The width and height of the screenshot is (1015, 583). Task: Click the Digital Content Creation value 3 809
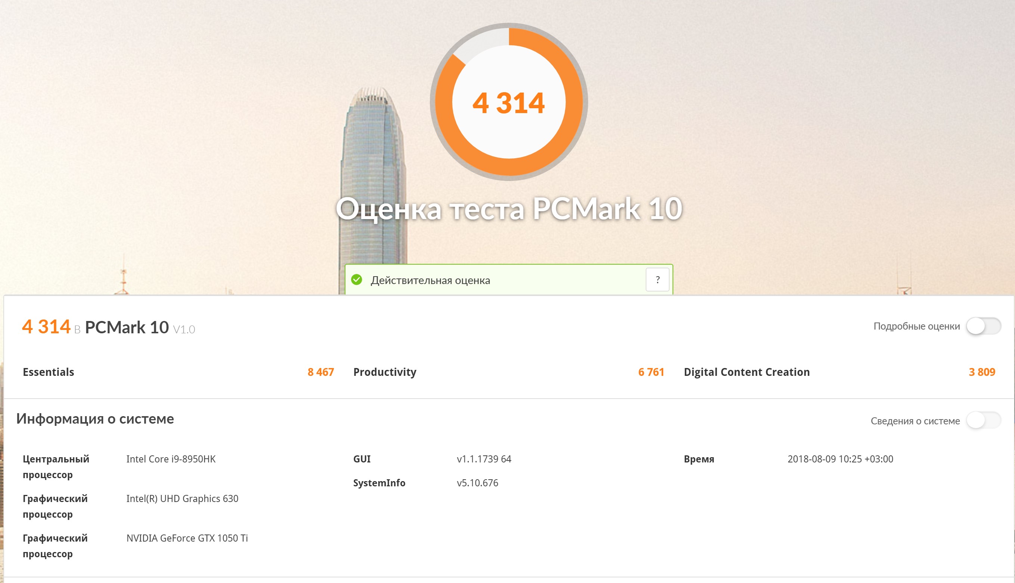pyautogui.click(x=982, y=372)
